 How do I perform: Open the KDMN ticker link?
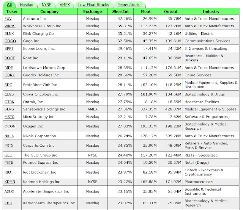(x=10, y=182)
